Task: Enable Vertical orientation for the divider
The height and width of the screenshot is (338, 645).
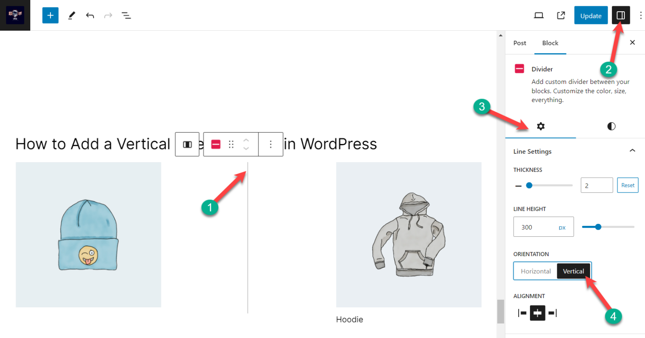Action: [573, 271]
